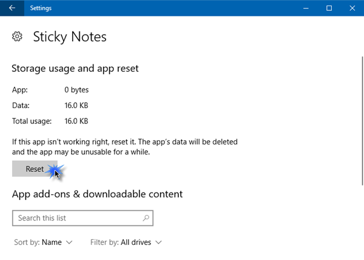
Task: Click the Total usage '16.0 KB' value
Action: 76,121
